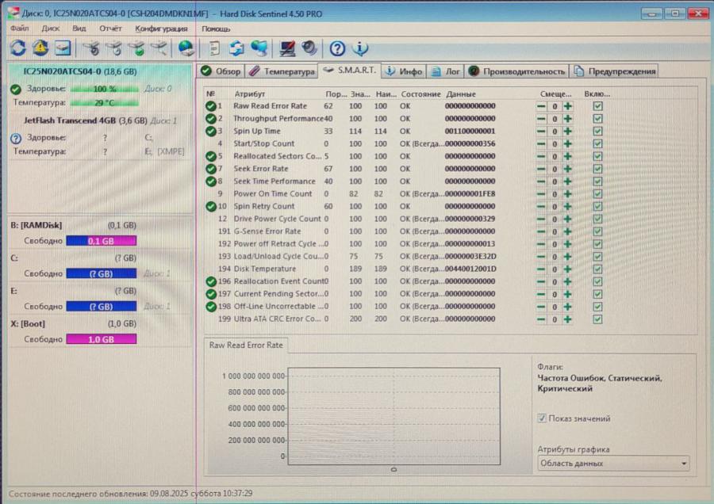Toggle enable checkbox for Disk Temperature row
The width and height of the screenshot is (714, 504).
click(597, 269)
